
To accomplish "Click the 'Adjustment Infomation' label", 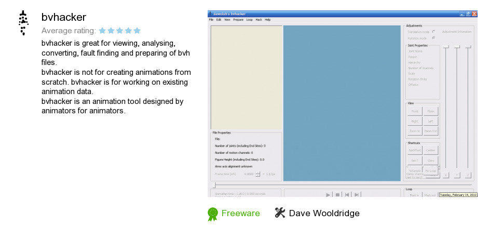I will (x=456, y=32).
